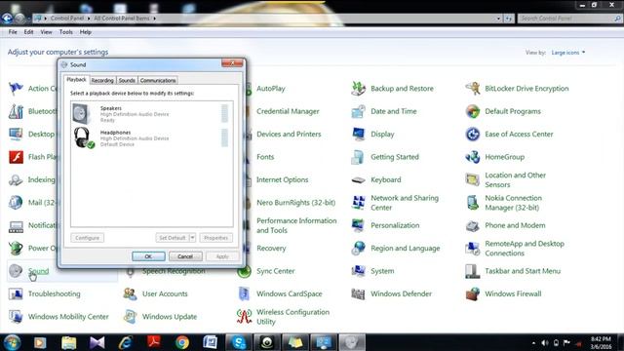This screenshot has width=624, height=351.
Task: Click the Performance Information and Tools link
Action: point(296,225)
